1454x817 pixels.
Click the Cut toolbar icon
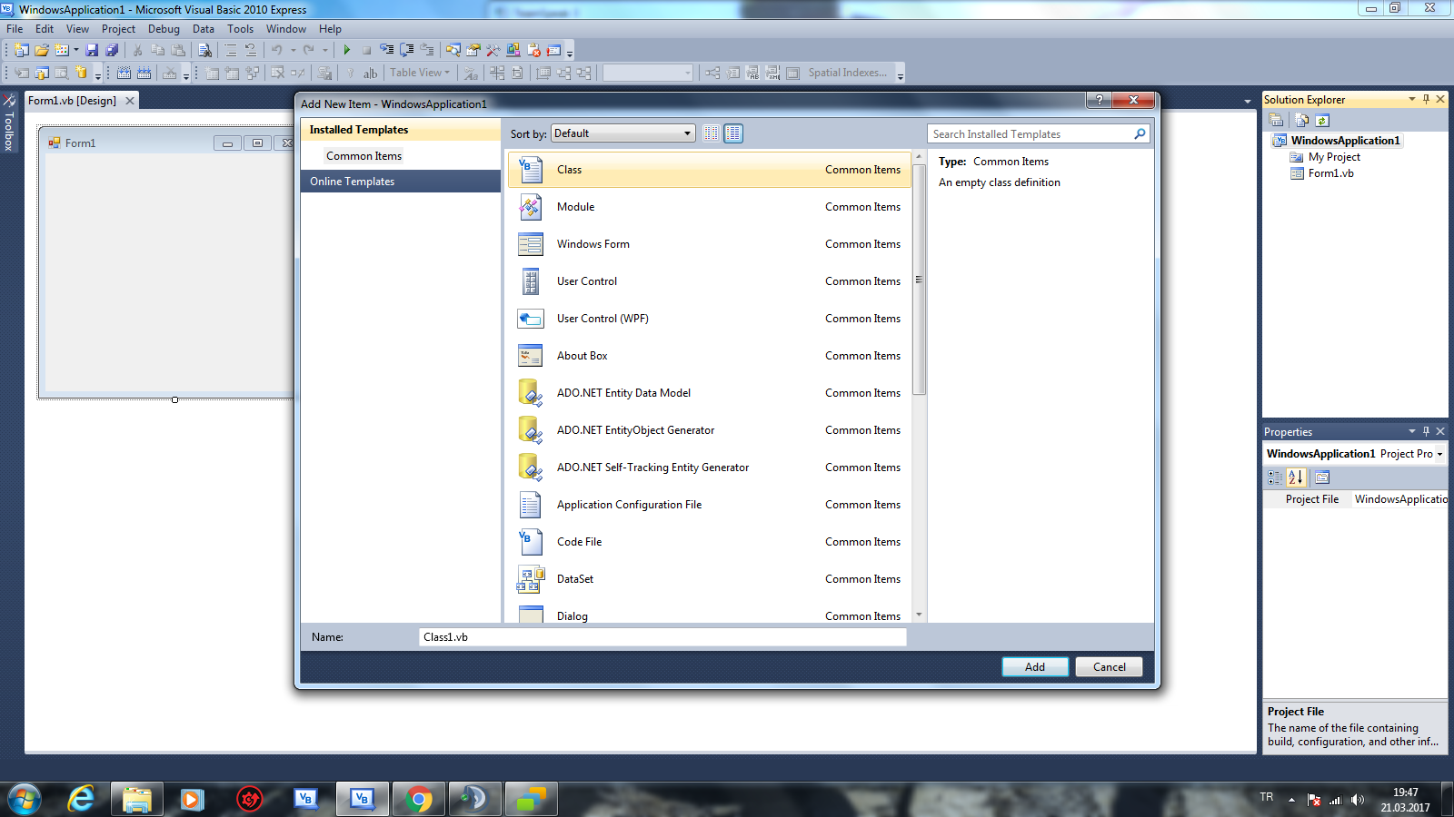(x=138, y=51)
